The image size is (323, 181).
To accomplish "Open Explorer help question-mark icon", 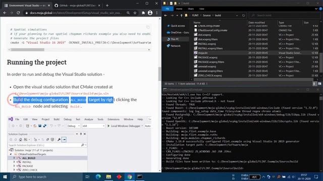I will coord(320,9).
